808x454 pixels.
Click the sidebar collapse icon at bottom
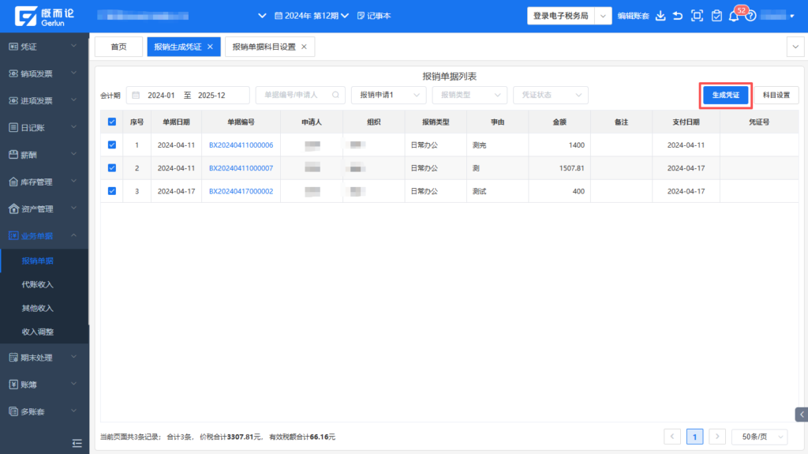(x=77, y=443)
